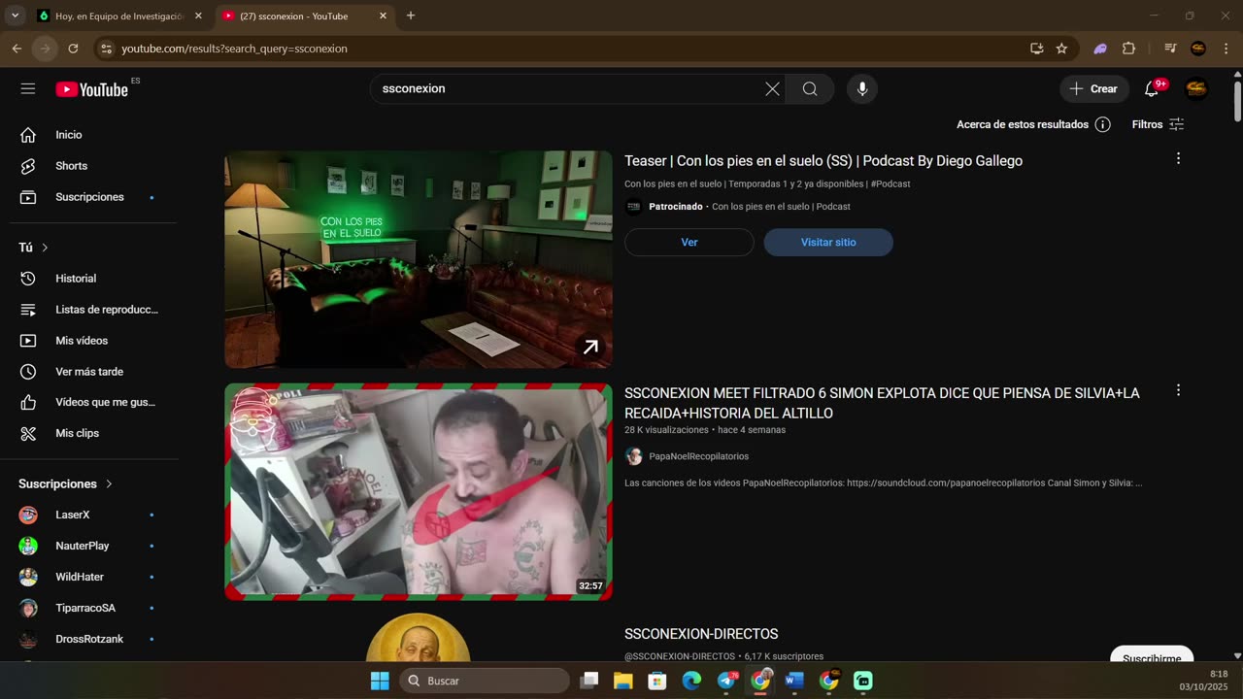Open a new browser tab
This screenshot has width=1243, height=699.
(411, 16)
